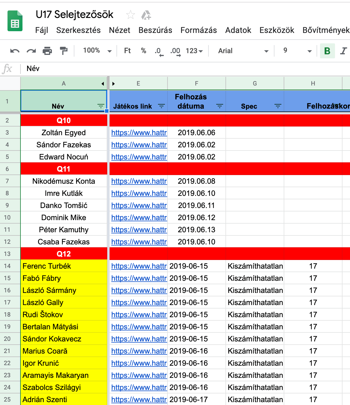Open the Adatok menu
350x405 pixels.
(238, 30)
